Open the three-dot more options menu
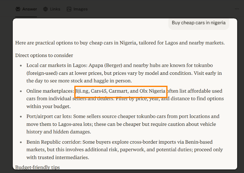This screenshot has width=244, height=173. point(237,9)
